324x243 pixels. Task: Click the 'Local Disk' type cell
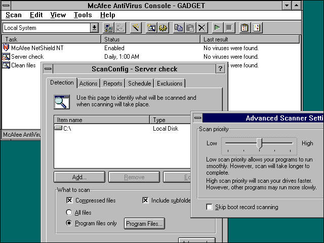[166, 128]
